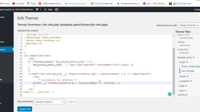Click the comments bubble icon in admin bar
Screen dimensions: 200x112
coord(37,10)
